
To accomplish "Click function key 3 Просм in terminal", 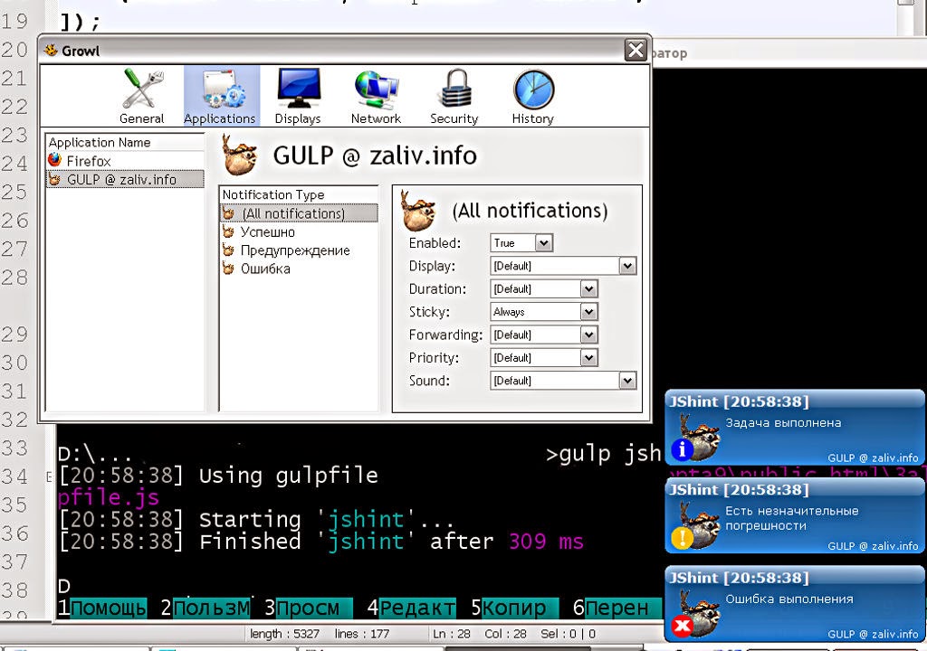I will [308, 608].
